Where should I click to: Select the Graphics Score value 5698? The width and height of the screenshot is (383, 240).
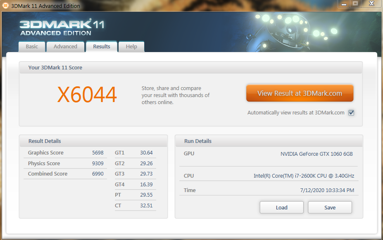[98, 153]
